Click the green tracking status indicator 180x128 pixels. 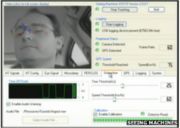pos(97,10)
